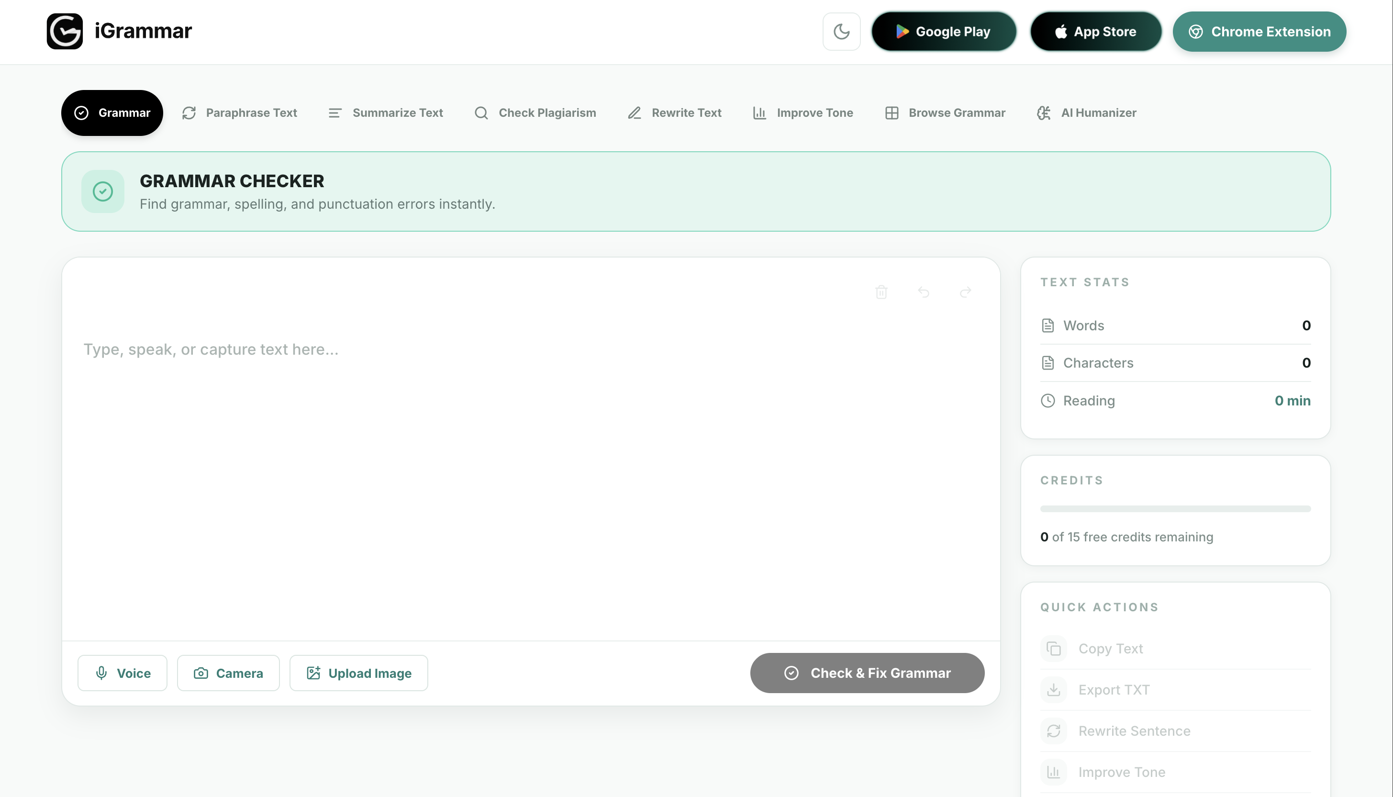Switch to the Paraphrase Text tab
Screen dimensions: 1393x797
tap(239, 113)
